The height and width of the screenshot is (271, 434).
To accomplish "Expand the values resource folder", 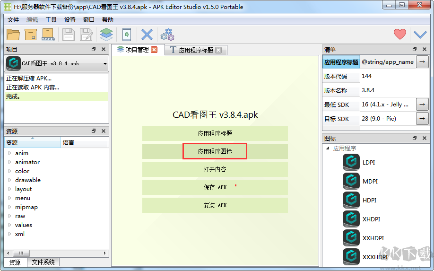I will pos(9,225).
